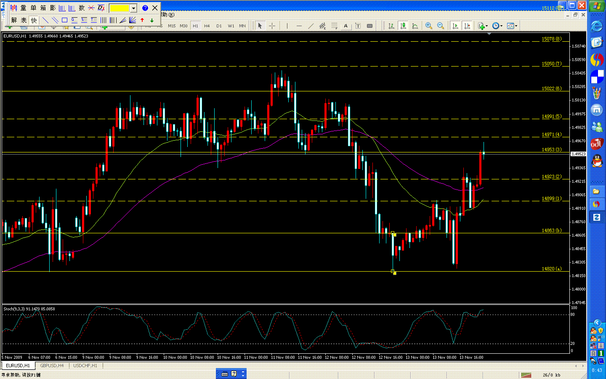Draw a vertical line with toolbar tool
The image size is (606, 379).
pos(287,26)
